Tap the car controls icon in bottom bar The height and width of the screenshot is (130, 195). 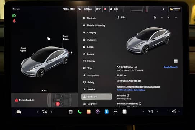coord(19,112)
